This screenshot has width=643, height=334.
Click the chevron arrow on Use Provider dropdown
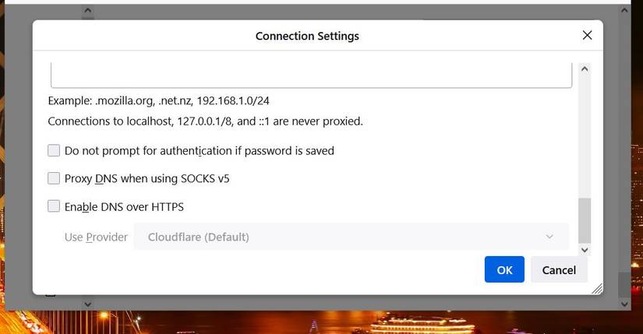click(549, 237)
